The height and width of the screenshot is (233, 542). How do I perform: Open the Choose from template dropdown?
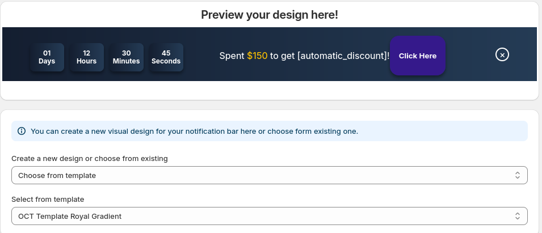(x=269, y=175)
